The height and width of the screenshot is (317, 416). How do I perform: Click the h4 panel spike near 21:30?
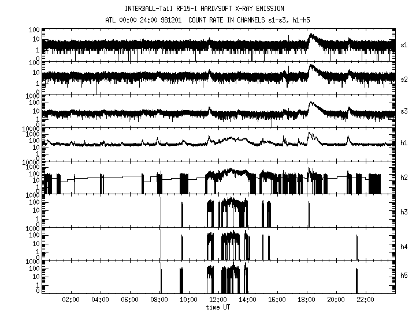(356, 247)
